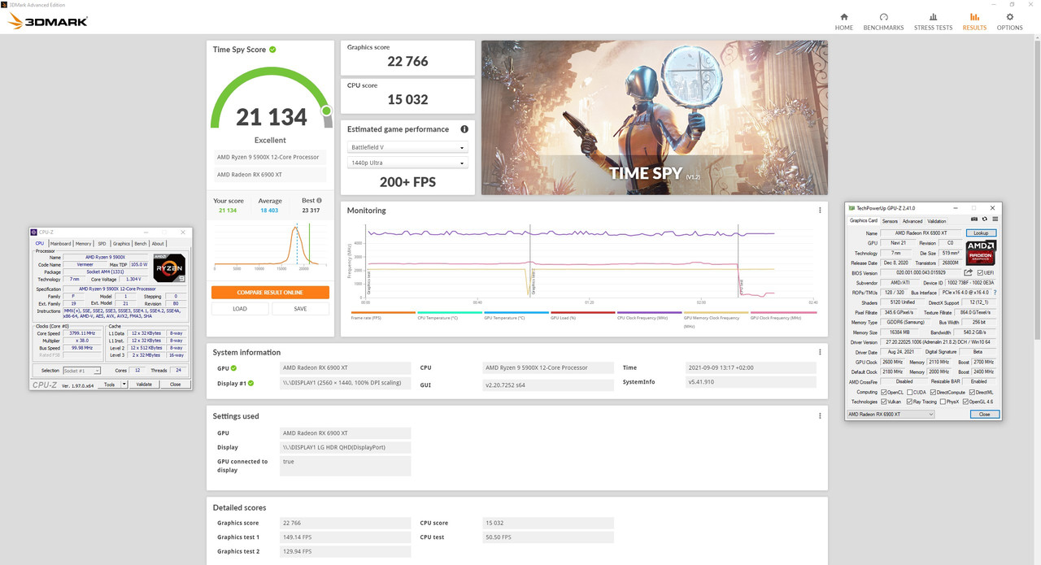Click the Load button
This screenshot has height=565, width=1041.
(240, 309)
